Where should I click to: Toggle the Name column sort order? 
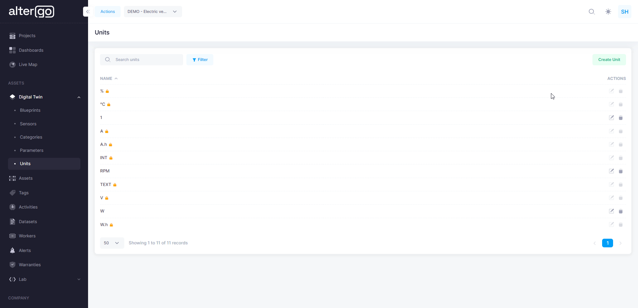(x=109, y=78)
